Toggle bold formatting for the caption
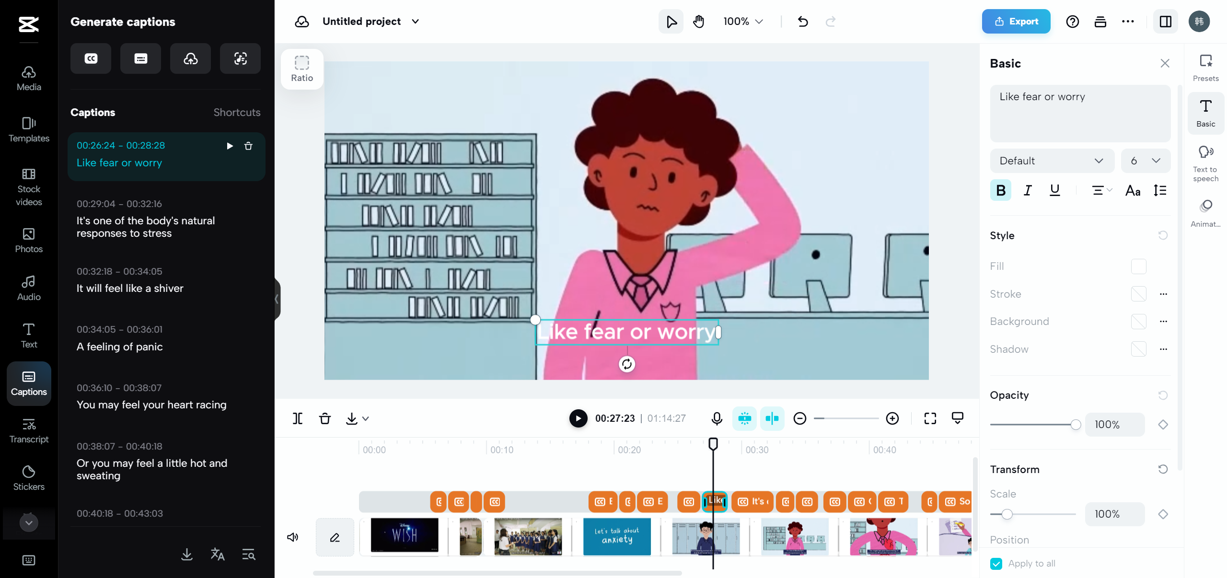Viewport: 1227px width, 578px height. (x=1001, y=190)
